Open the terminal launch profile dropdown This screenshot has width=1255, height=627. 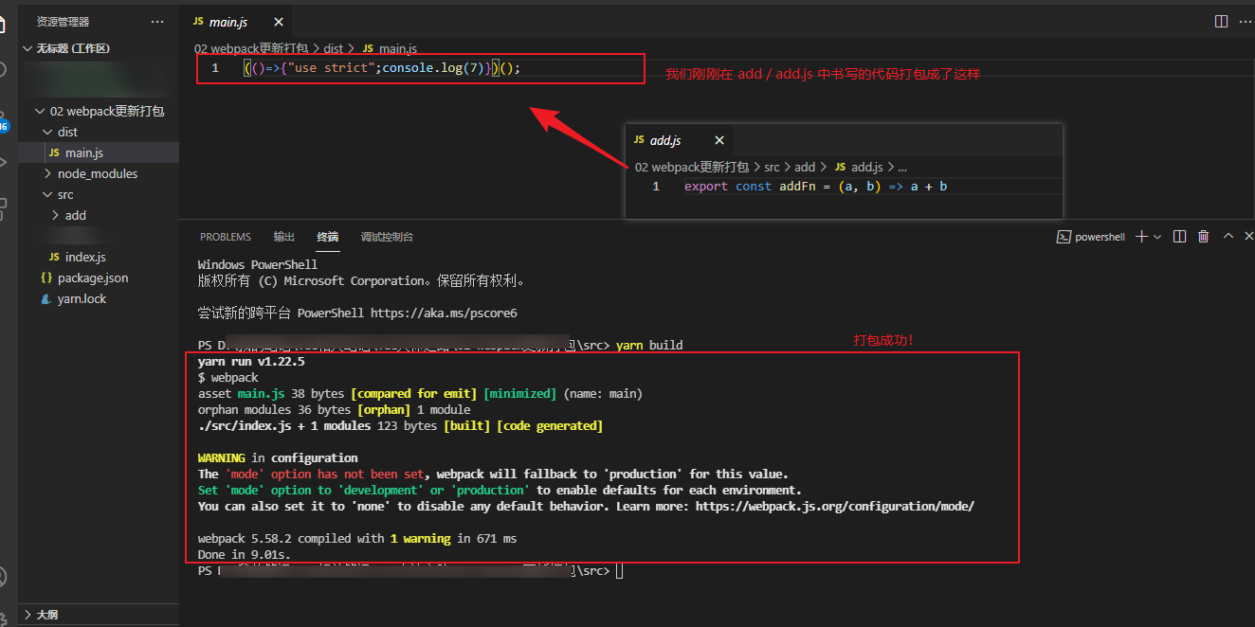[1157, 237]
